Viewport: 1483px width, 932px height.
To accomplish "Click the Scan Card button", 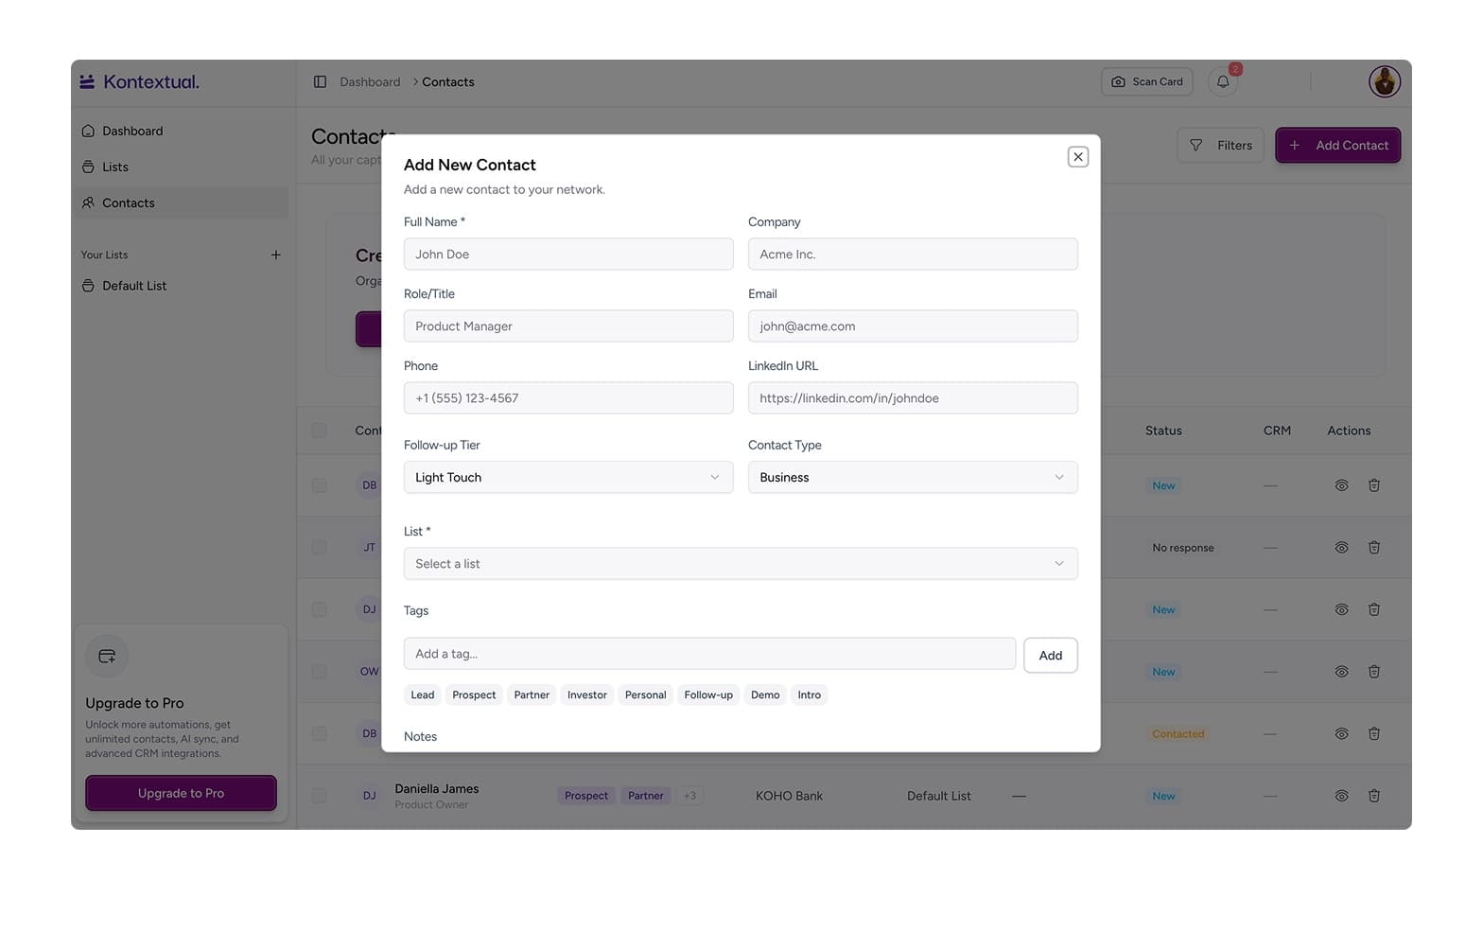I will click(1147, 82).
